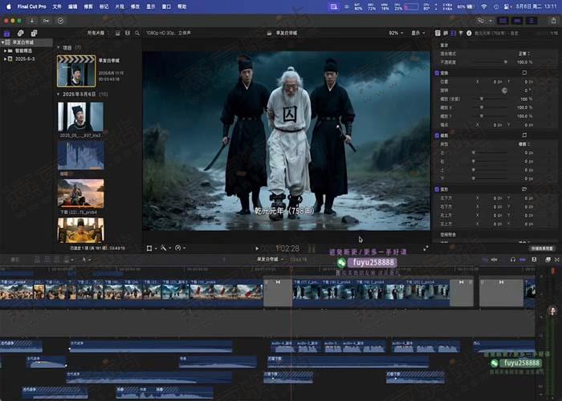This screenshot has width=562, height=401.
Task: Open the keyword editor key icon
Action: coord(46,21)
